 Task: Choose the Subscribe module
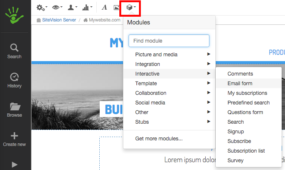tap(249, 141)
